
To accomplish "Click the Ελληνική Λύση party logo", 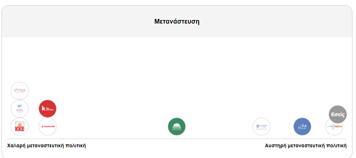I will 262,127.
